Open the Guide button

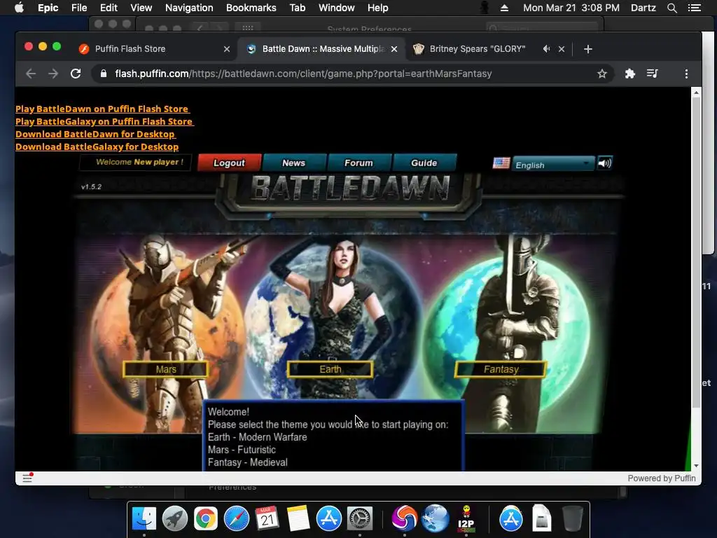[x=424, y=163]
